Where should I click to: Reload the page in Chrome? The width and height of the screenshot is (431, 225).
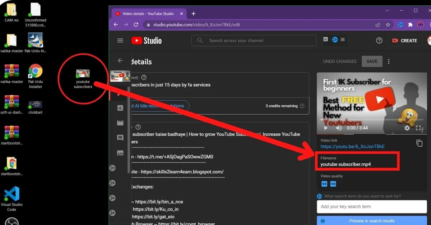point(136,25)
